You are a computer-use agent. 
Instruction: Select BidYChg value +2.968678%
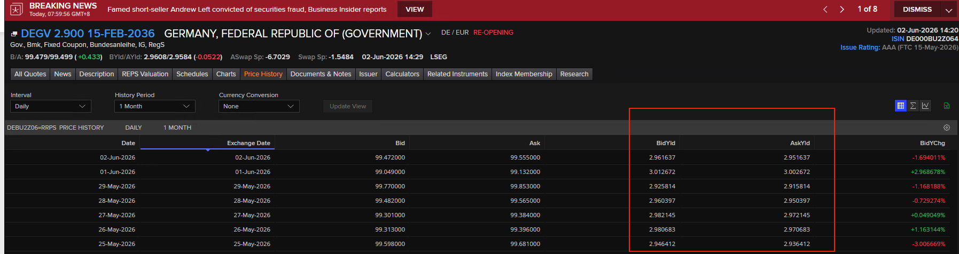(x=928, y=172)
